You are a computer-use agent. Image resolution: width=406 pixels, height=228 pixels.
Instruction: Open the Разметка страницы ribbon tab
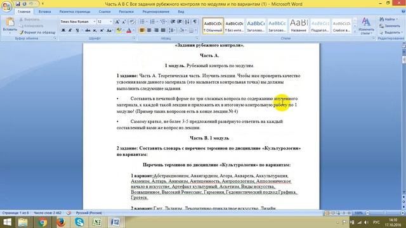point(75,11)
